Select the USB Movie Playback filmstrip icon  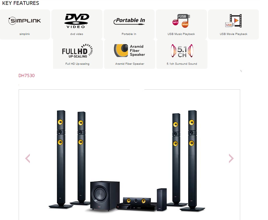click(234, 21)
